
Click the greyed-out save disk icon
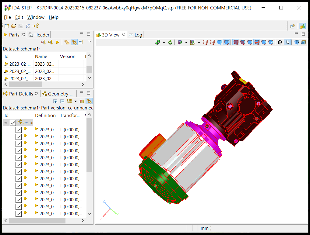click(21, 26)
